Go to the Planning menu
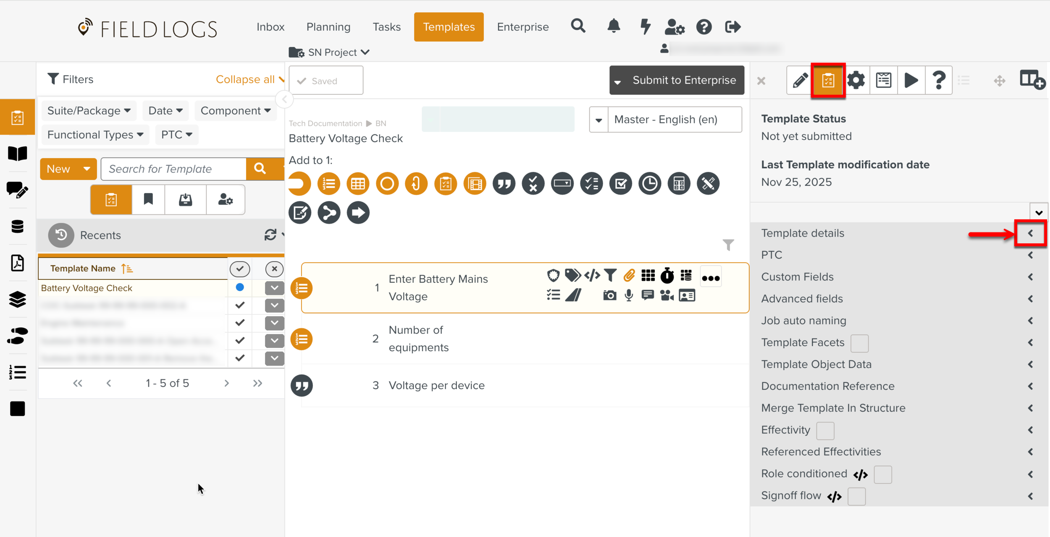1050x537 pixels. 328,27
